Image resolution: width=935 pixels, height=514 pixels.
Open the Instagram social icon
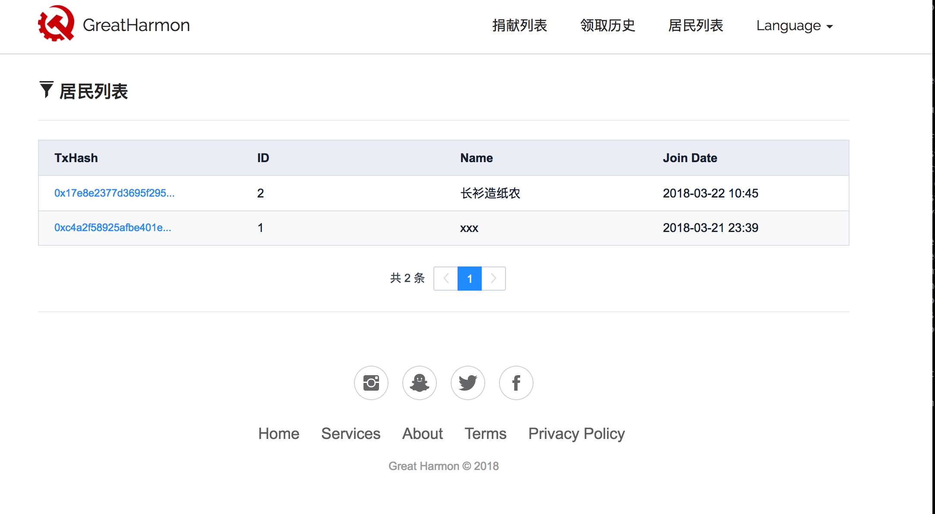[371, 383]
